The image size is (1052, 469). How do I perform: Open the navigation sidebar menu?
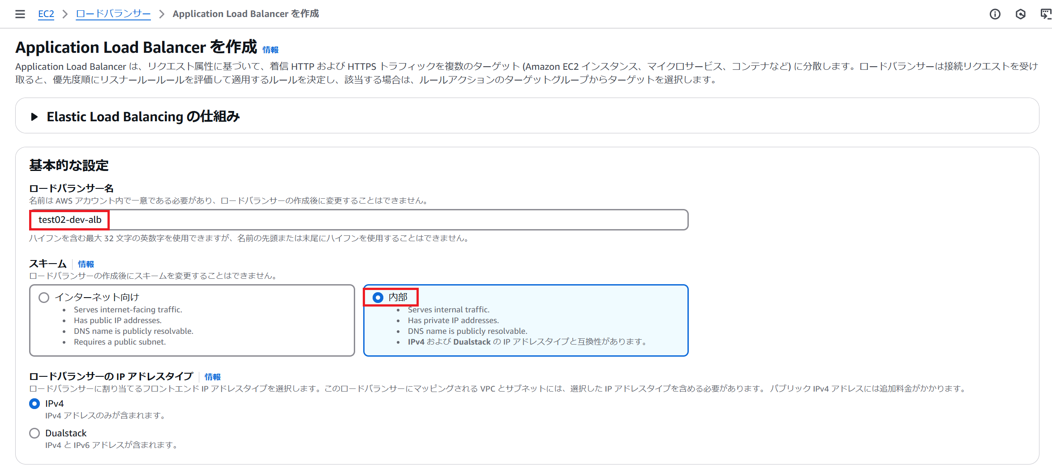click(x=20, y=14)
